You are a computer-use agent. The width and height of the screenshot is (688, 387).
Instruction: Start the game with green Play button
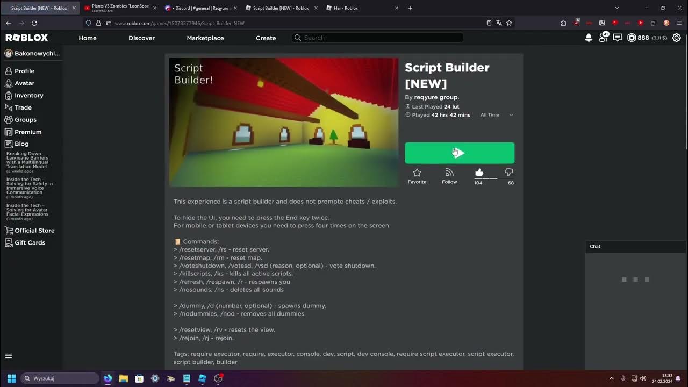coord(460,153)
